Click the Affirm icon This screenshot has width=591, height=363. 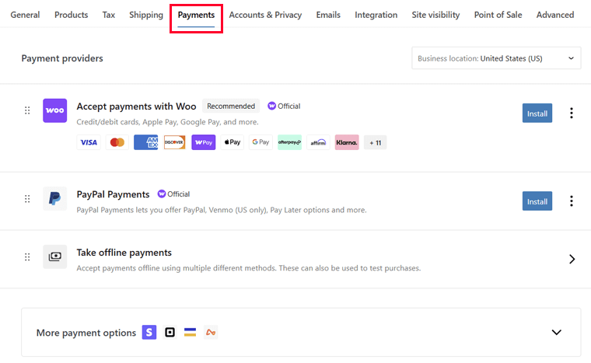click(x=318, y=142)
